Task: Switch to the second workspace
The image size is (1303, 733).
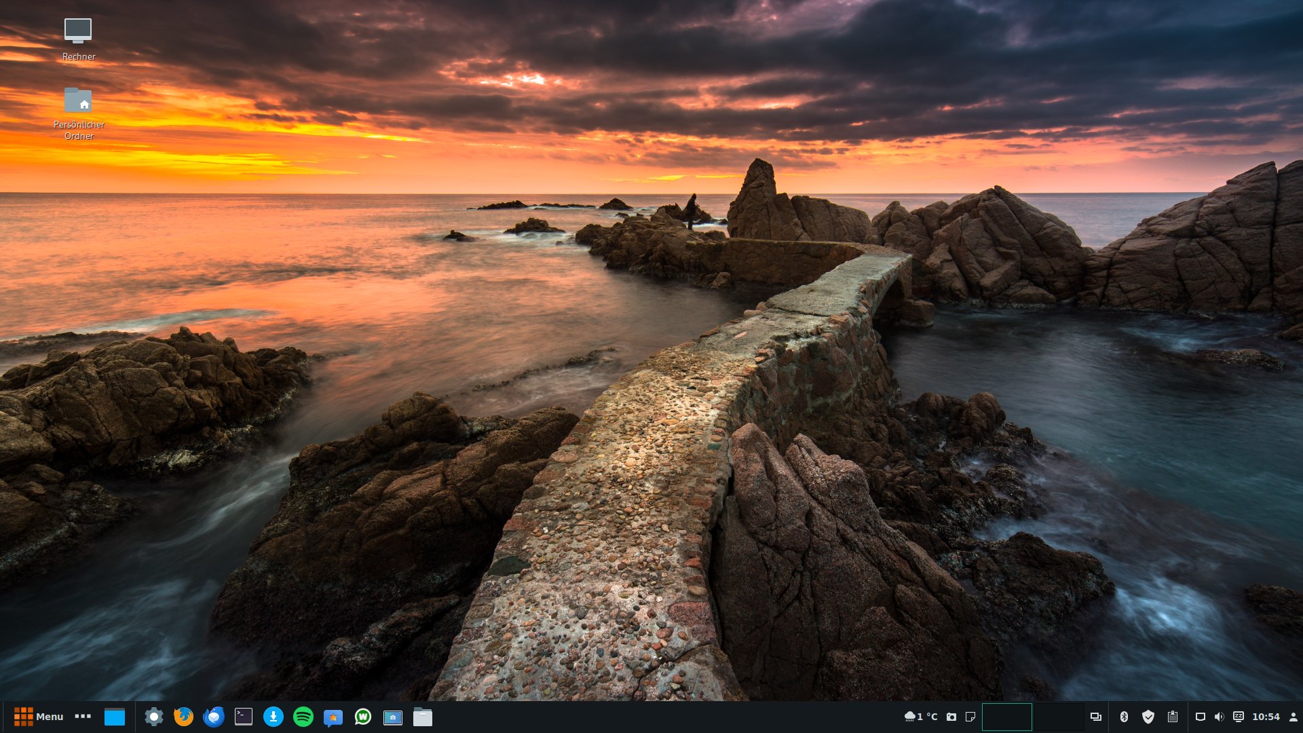Action: pyautogui.click(x=1058, y=717)
